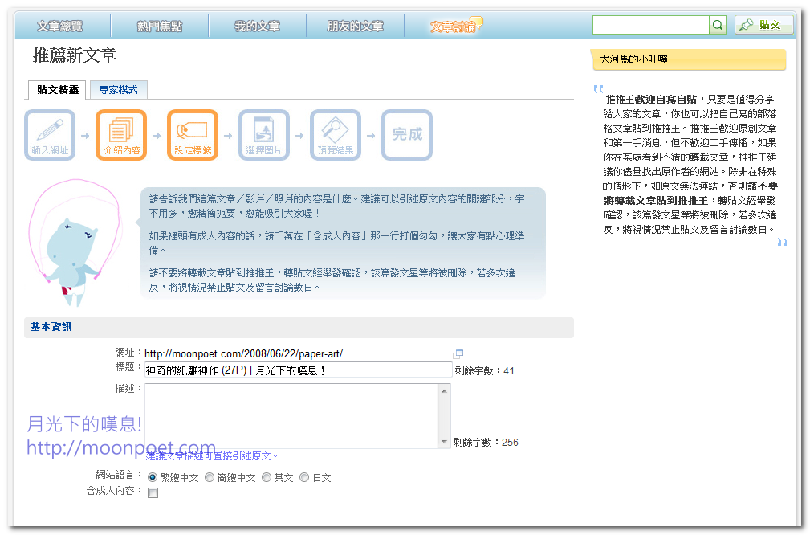Go to 朋友的文章 in navigation
Screen dimensions: 810x535
(x=355, y=27)
